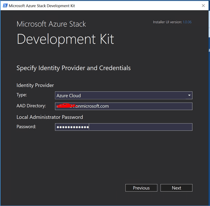This screenshot has width=210, height=206.
Task: Click the 'Local Administrator Password' section label
Action: click(x=50, y=117)
